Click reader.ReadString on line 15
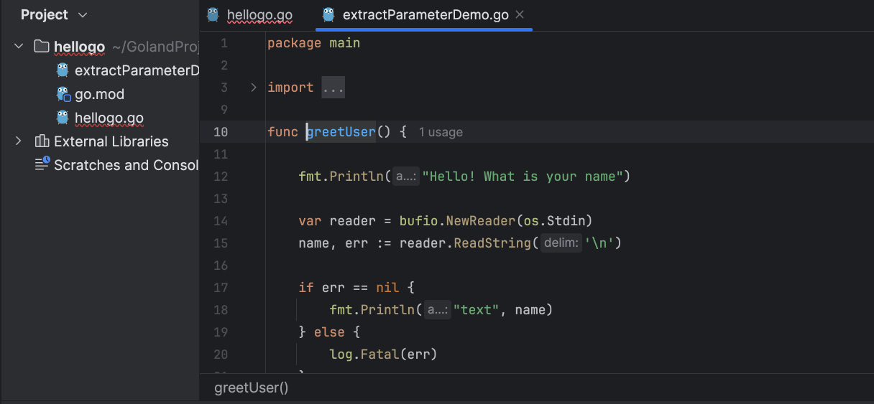 coord(466,243)
